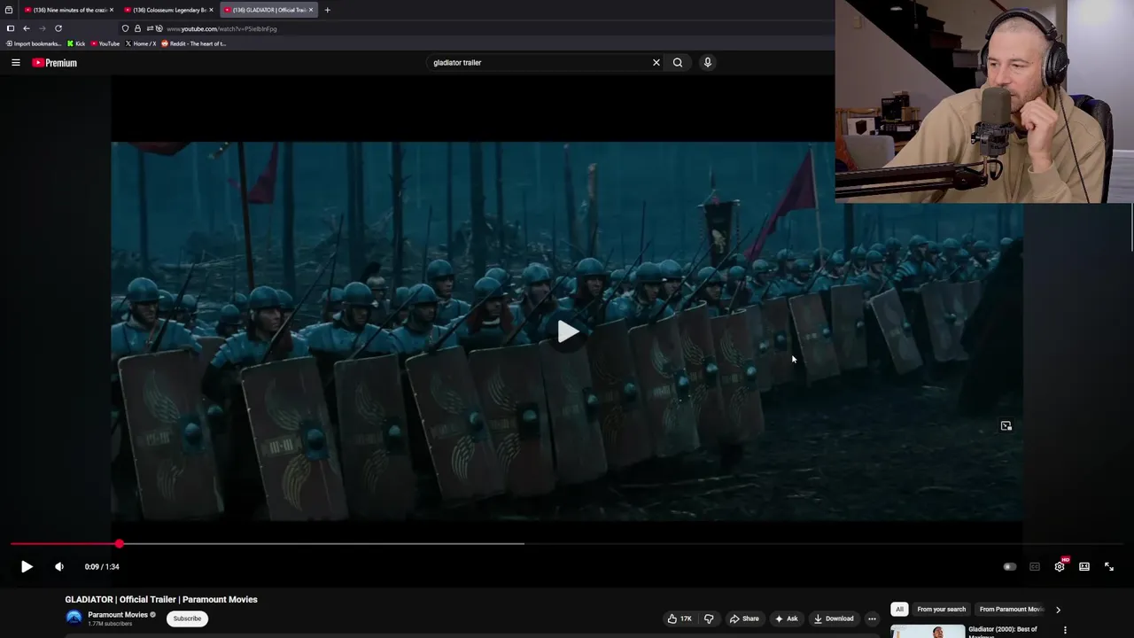The width and height of the screenshot is (1134, 638).
Task: Select the From your search chip
Action: point(941,610)
